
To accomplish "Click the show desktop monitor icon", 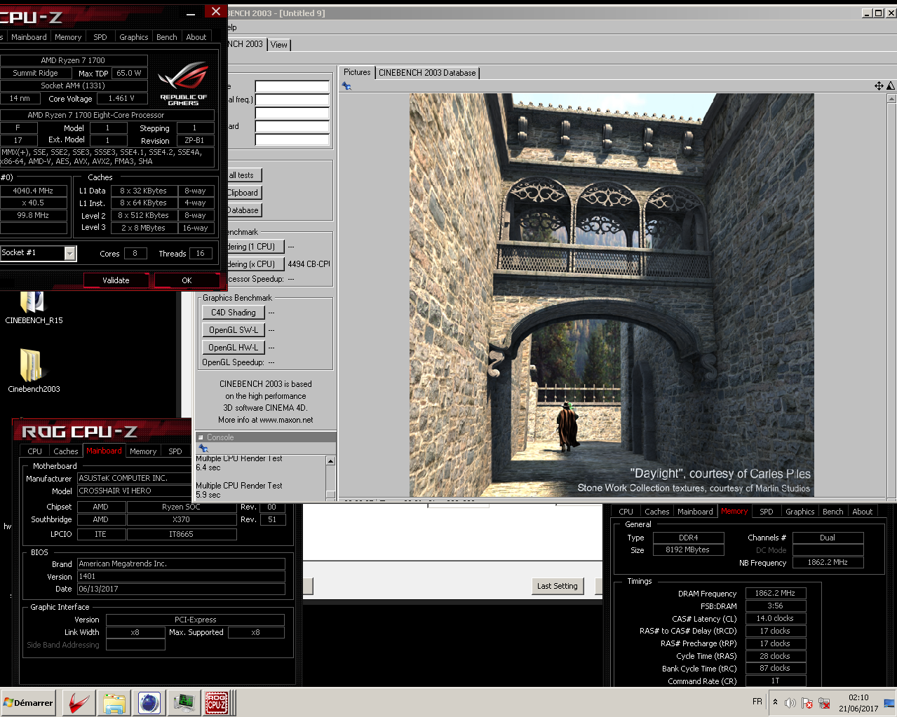I will [889, 703].
